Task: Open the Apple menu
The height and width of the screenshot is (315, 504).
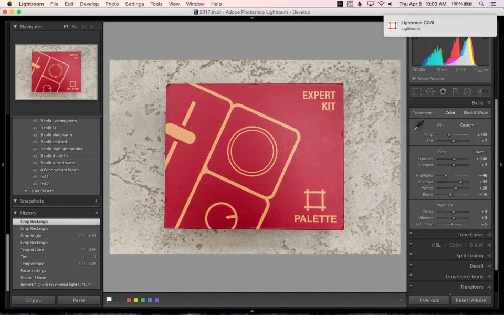Action: pos(9,4)
